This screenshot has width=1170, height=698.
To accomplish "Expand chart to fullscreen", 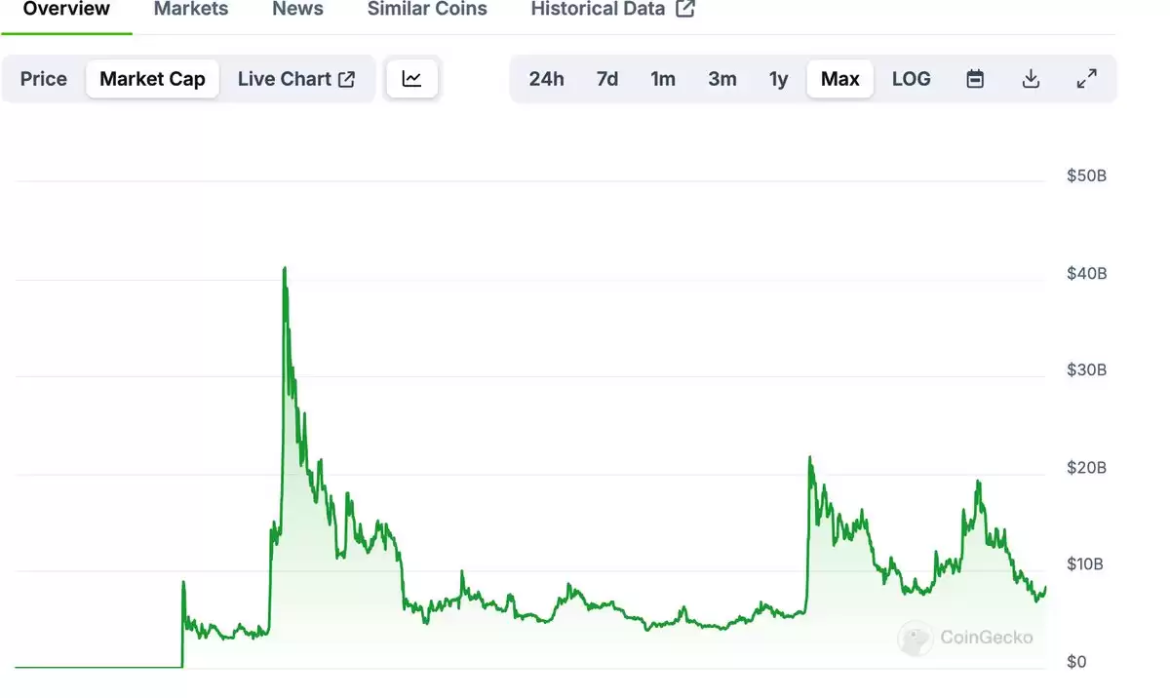I will [x=1086, y=79].
